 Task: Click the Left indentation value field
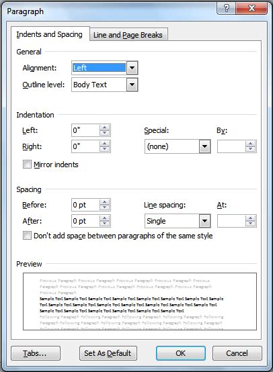click(x=85, y=130)
